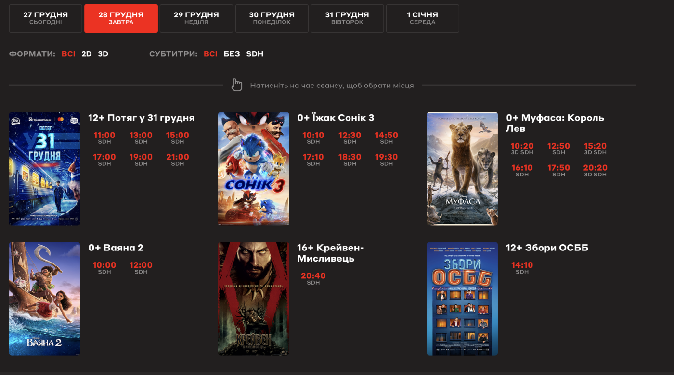Select the 27 грудня (сьогодні) date tab
Screen dimensions: 674x375
pyautogui.click(x=46, y=19)
